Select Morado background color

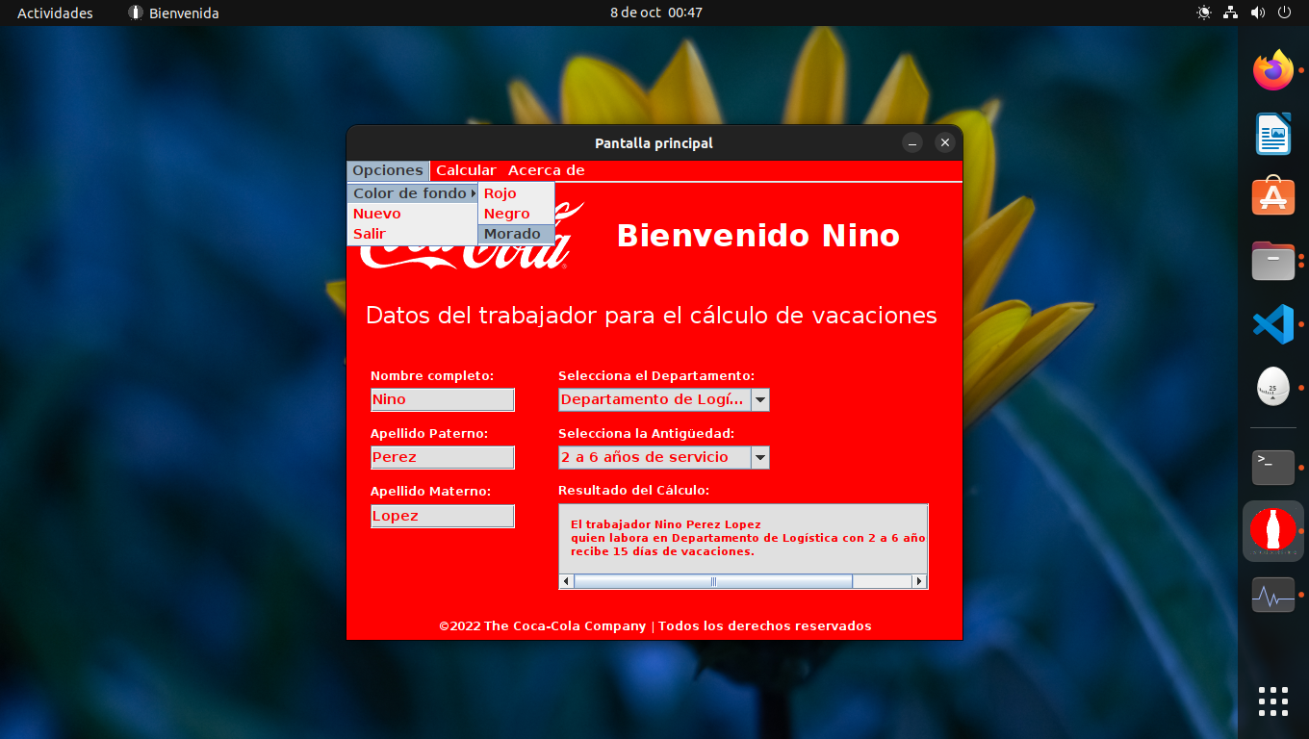517,234
